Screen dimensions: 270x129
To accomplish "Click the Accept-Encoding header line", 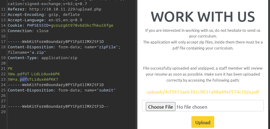I will pyautogui.click(x=44, y=15).
